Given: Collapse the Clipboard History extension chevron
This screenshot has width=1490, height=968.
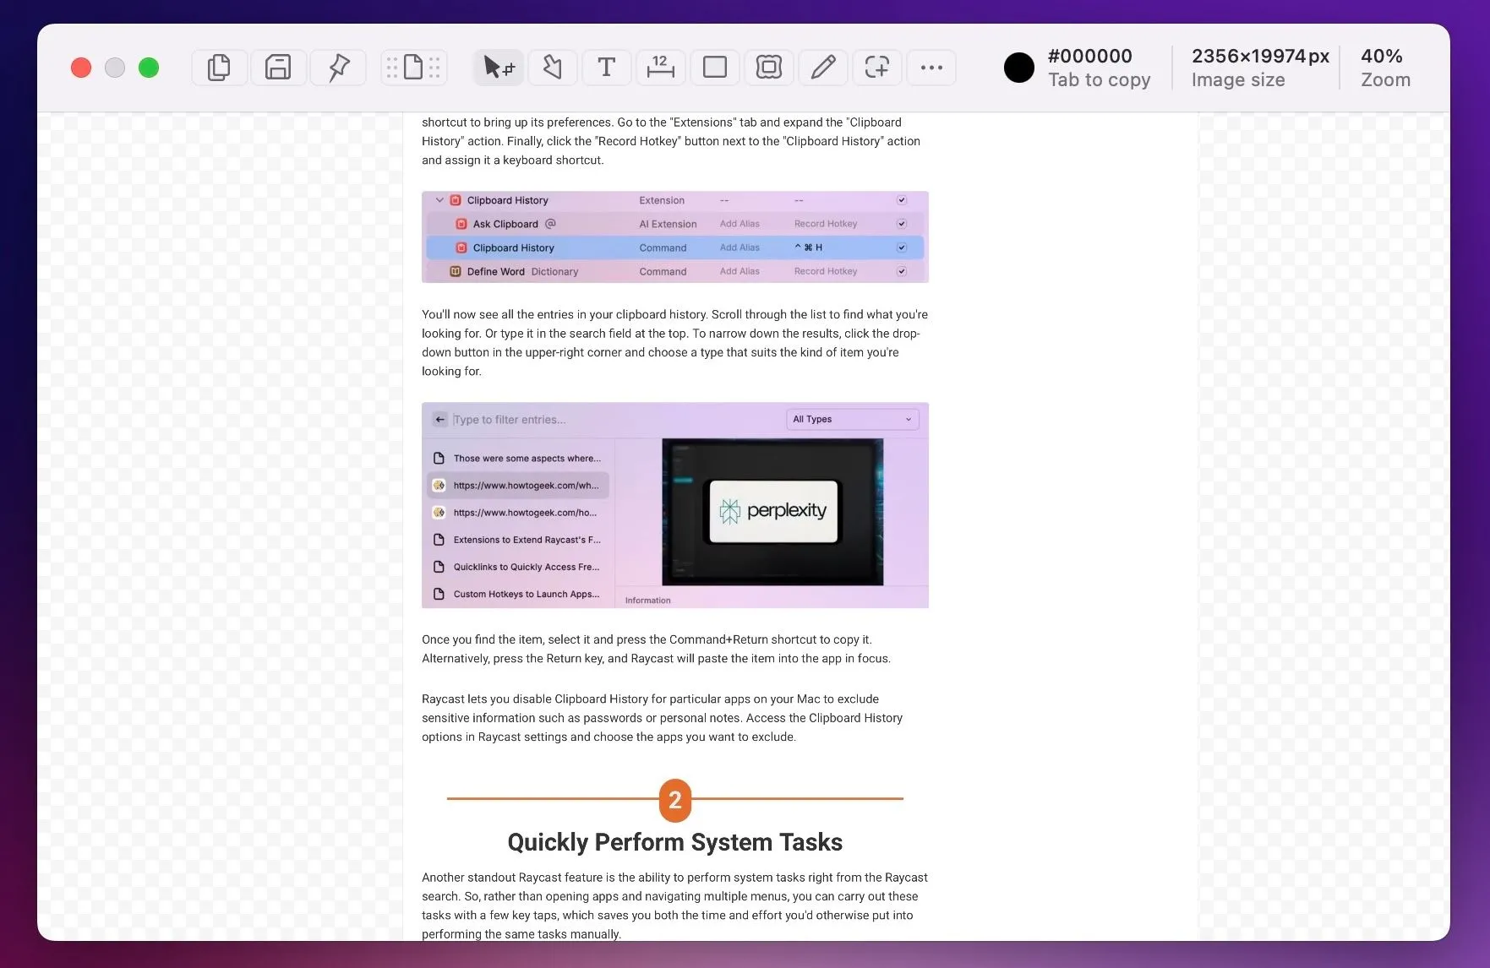Looking at the screenshot, I should tap(439, 200).
